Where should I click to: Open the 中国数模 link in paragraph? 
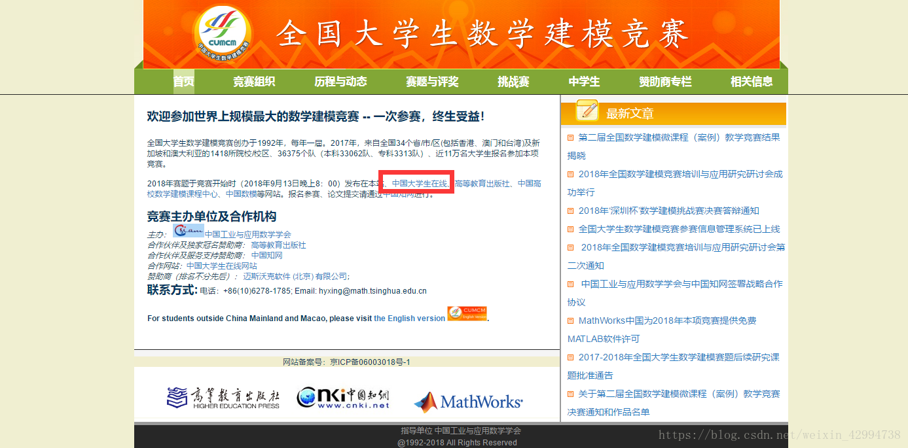point(242,194)
